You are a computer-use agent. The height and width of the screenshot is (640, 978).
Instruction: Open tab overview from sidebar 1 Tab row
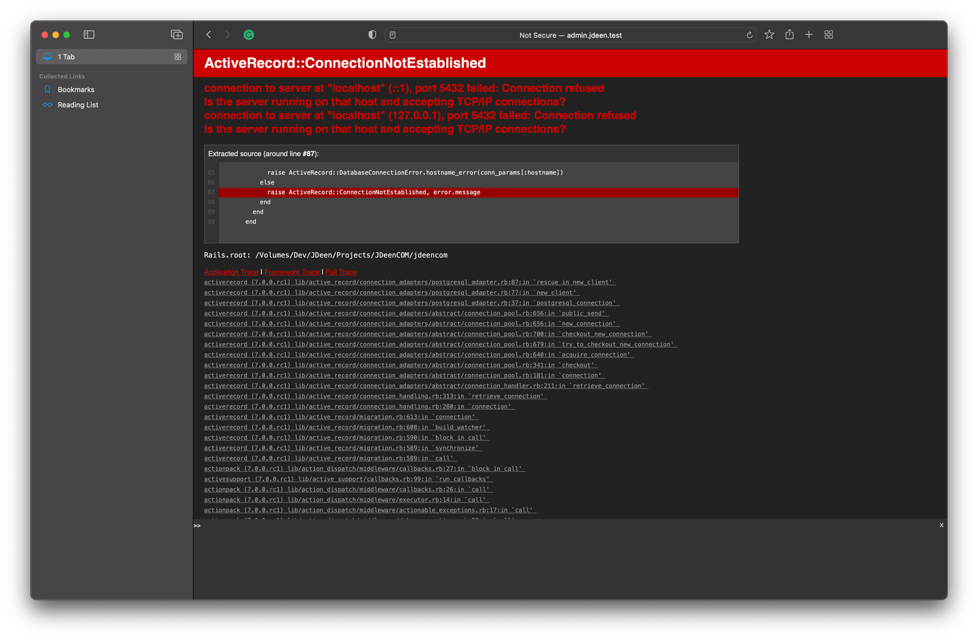(178, 57)
